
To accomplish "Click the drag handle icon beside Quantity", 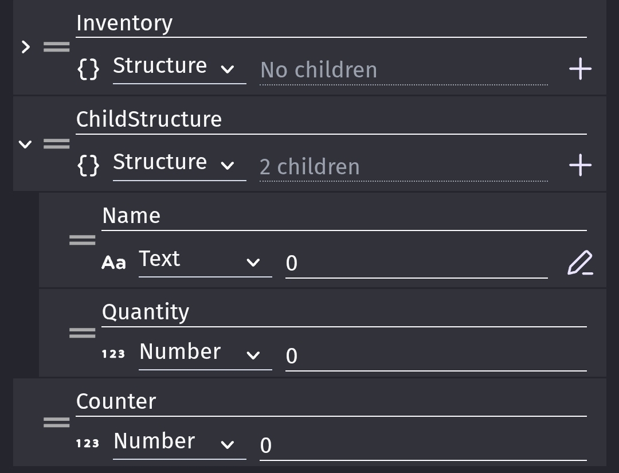I will click(x=83, y=333).
